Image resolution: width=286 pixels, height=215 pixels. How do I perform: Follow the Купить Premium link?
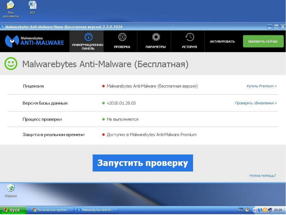(261, 86)
